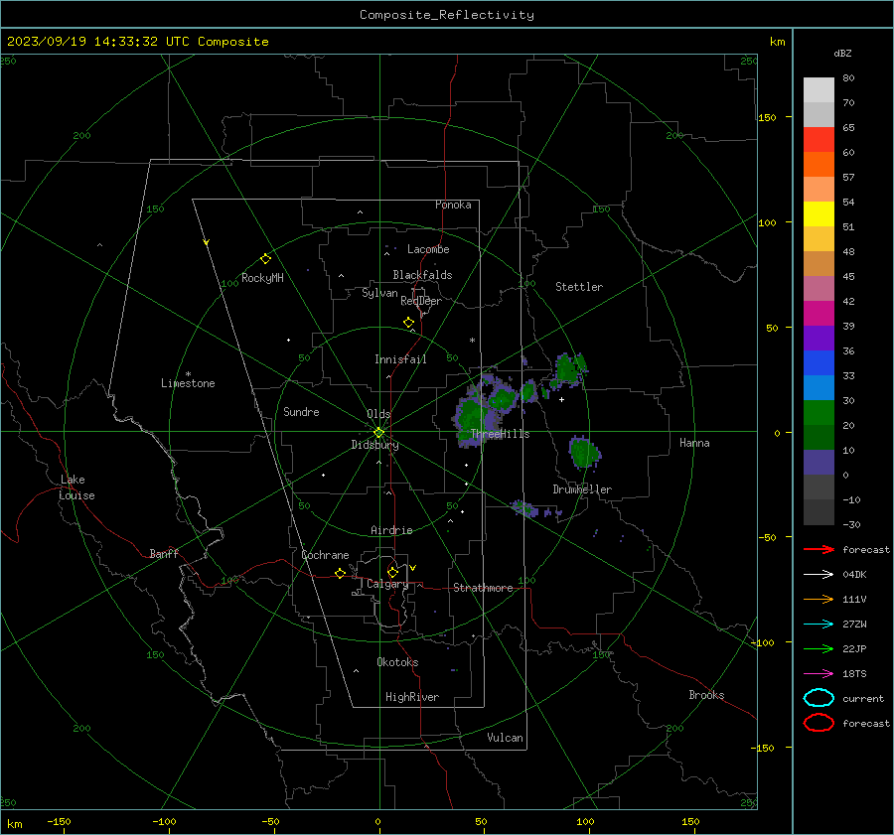
Task: Click the Calgary city label
Action: coord(387,584)
